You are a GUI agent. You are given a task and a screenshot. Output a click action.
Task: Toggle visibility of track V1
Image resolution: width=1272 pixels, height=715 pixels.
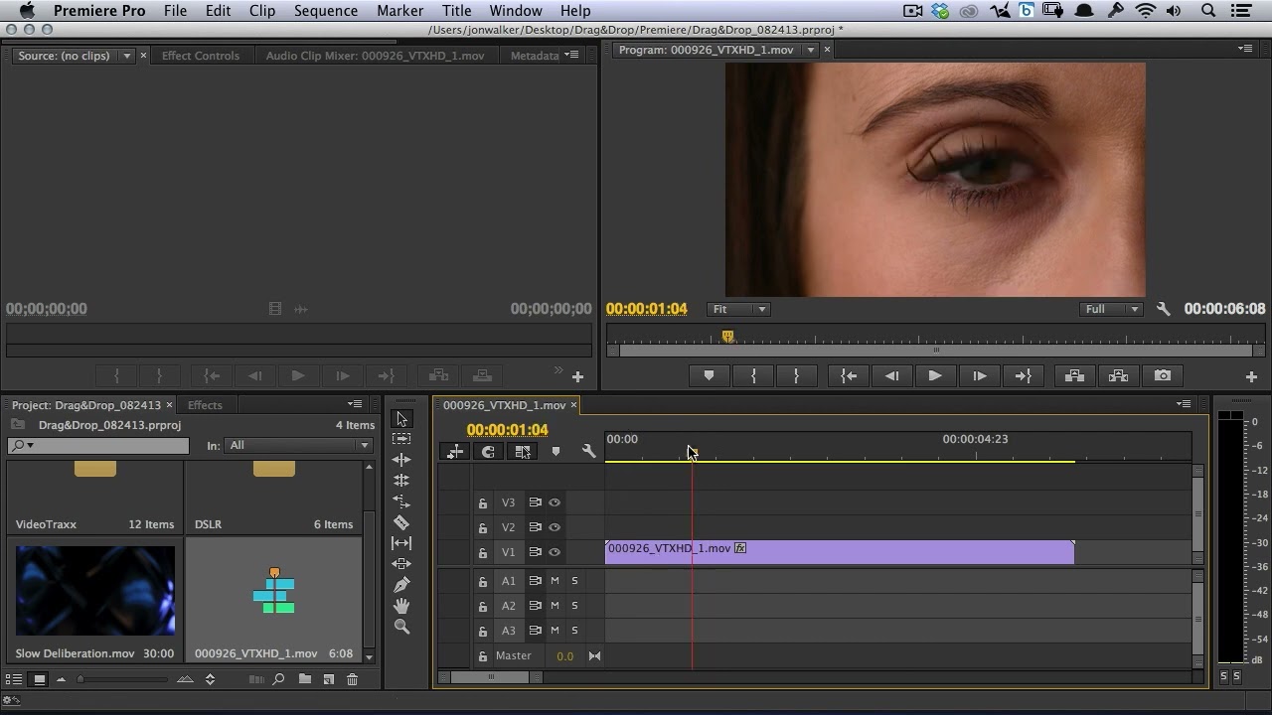[555, 552]
